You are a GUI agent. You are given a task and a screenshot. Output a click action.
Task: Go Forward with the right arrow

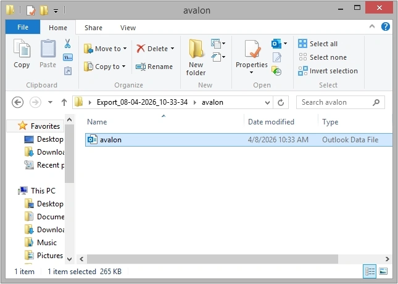(35, 102)
